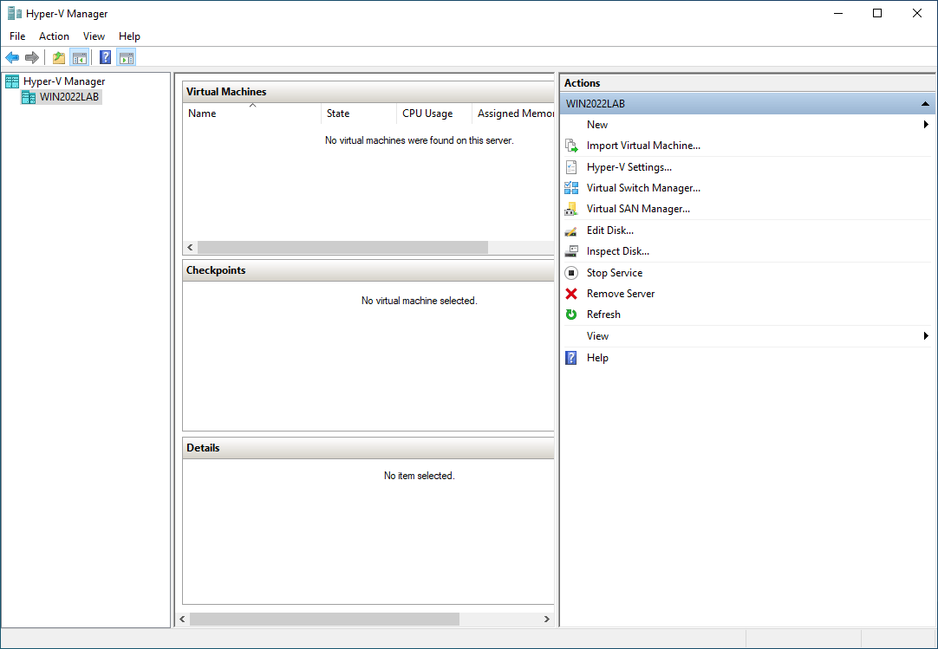Open the Action menu
The height and width of the screenshot is (649, 938).
coord(54,36)
